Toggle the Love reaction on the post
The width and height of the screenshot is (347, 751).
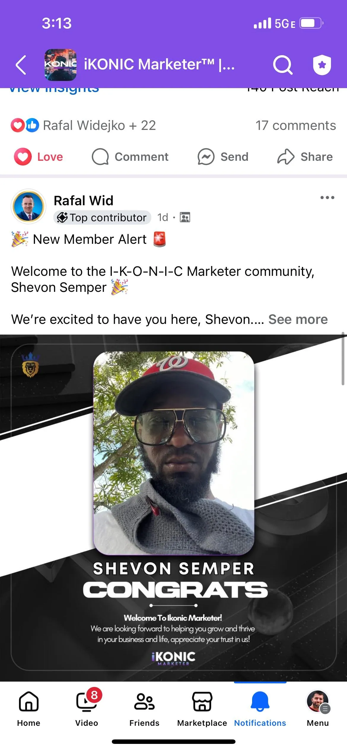pos(39,157)
